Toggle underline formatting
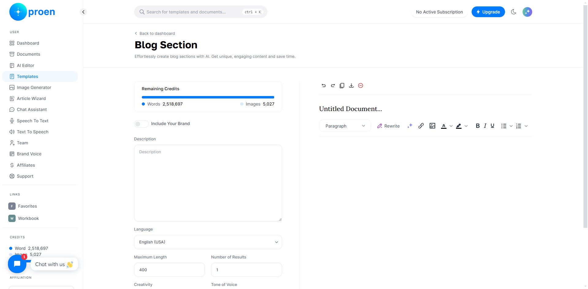Viewport: 588px width, 289px height. 492,126
